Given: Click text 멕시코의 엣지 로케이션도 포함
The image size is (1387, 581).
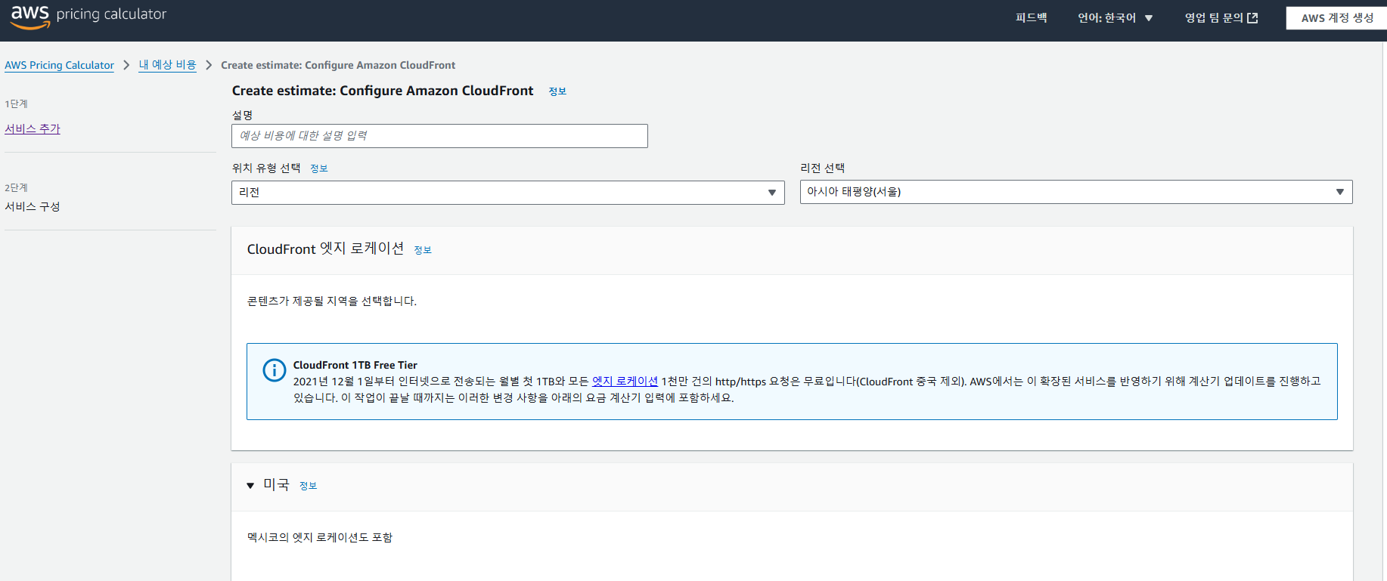Looking at the screenshot, I should (320, 537).
